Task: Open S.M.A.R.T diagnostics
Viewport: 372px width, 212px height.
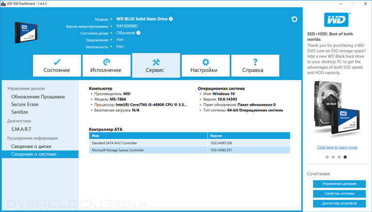Action: pyautogui.click(x=21, y=129)
